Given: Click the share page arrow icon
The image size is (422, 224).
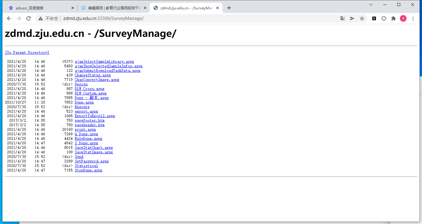Looking at the screenshot, I should click(x=352, y=18).
